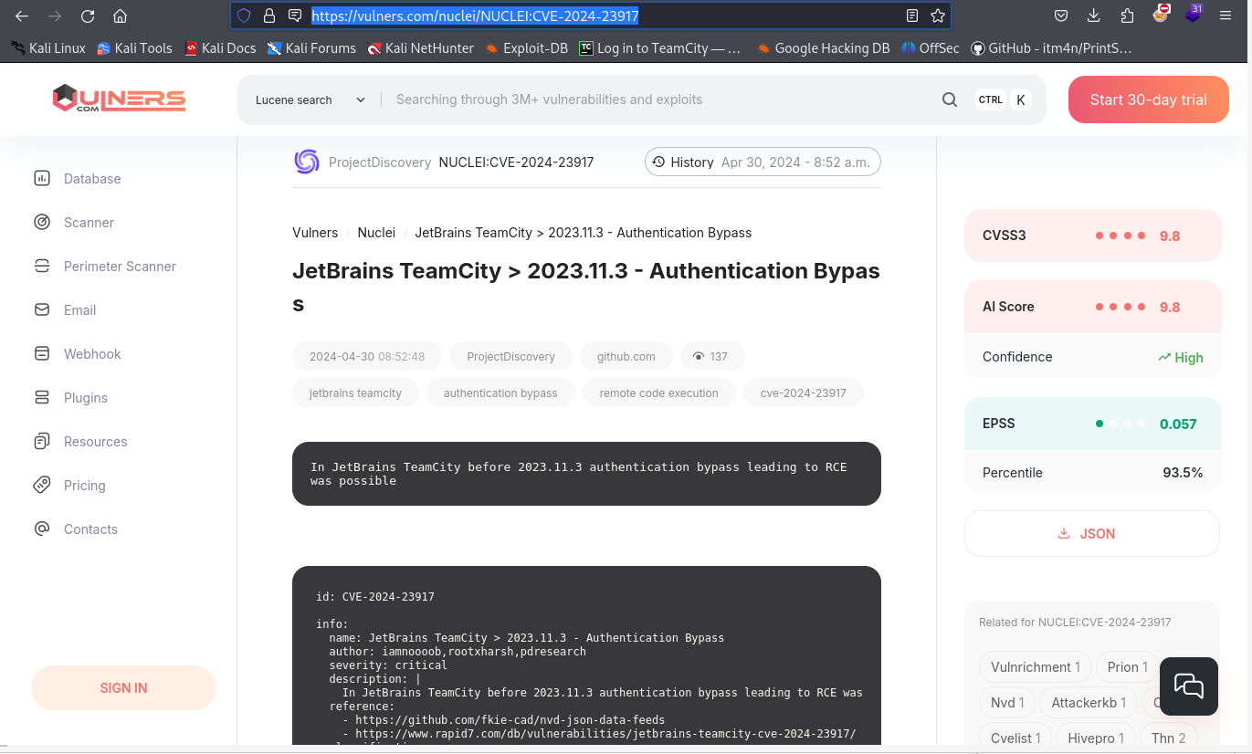Image resolution: width=1252 pixels, height=754 pixels.
Task: Click the search magnifier icon
Action: 950,99
